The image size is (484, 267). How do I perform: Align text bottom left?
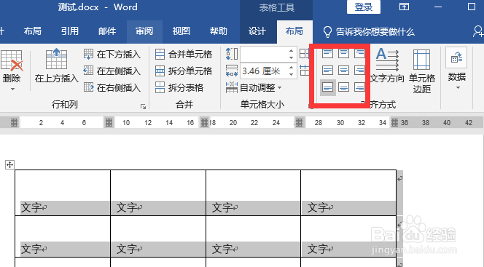pyautogui.click(x=327, y=87)
